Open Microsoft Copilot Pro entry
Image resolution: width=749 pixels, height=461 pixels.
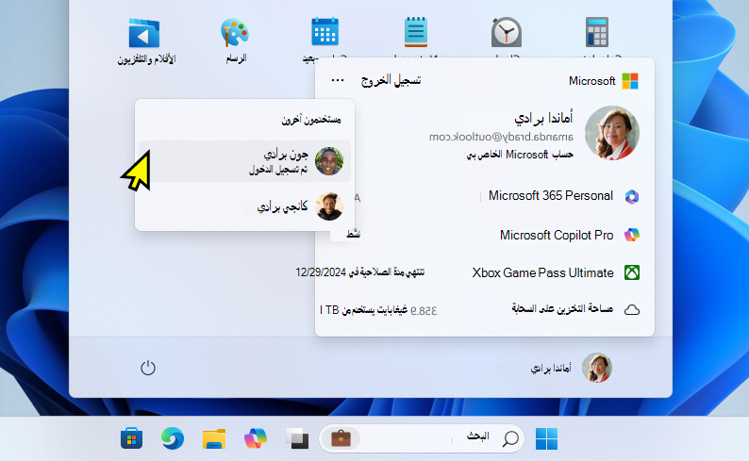point(557,236)
